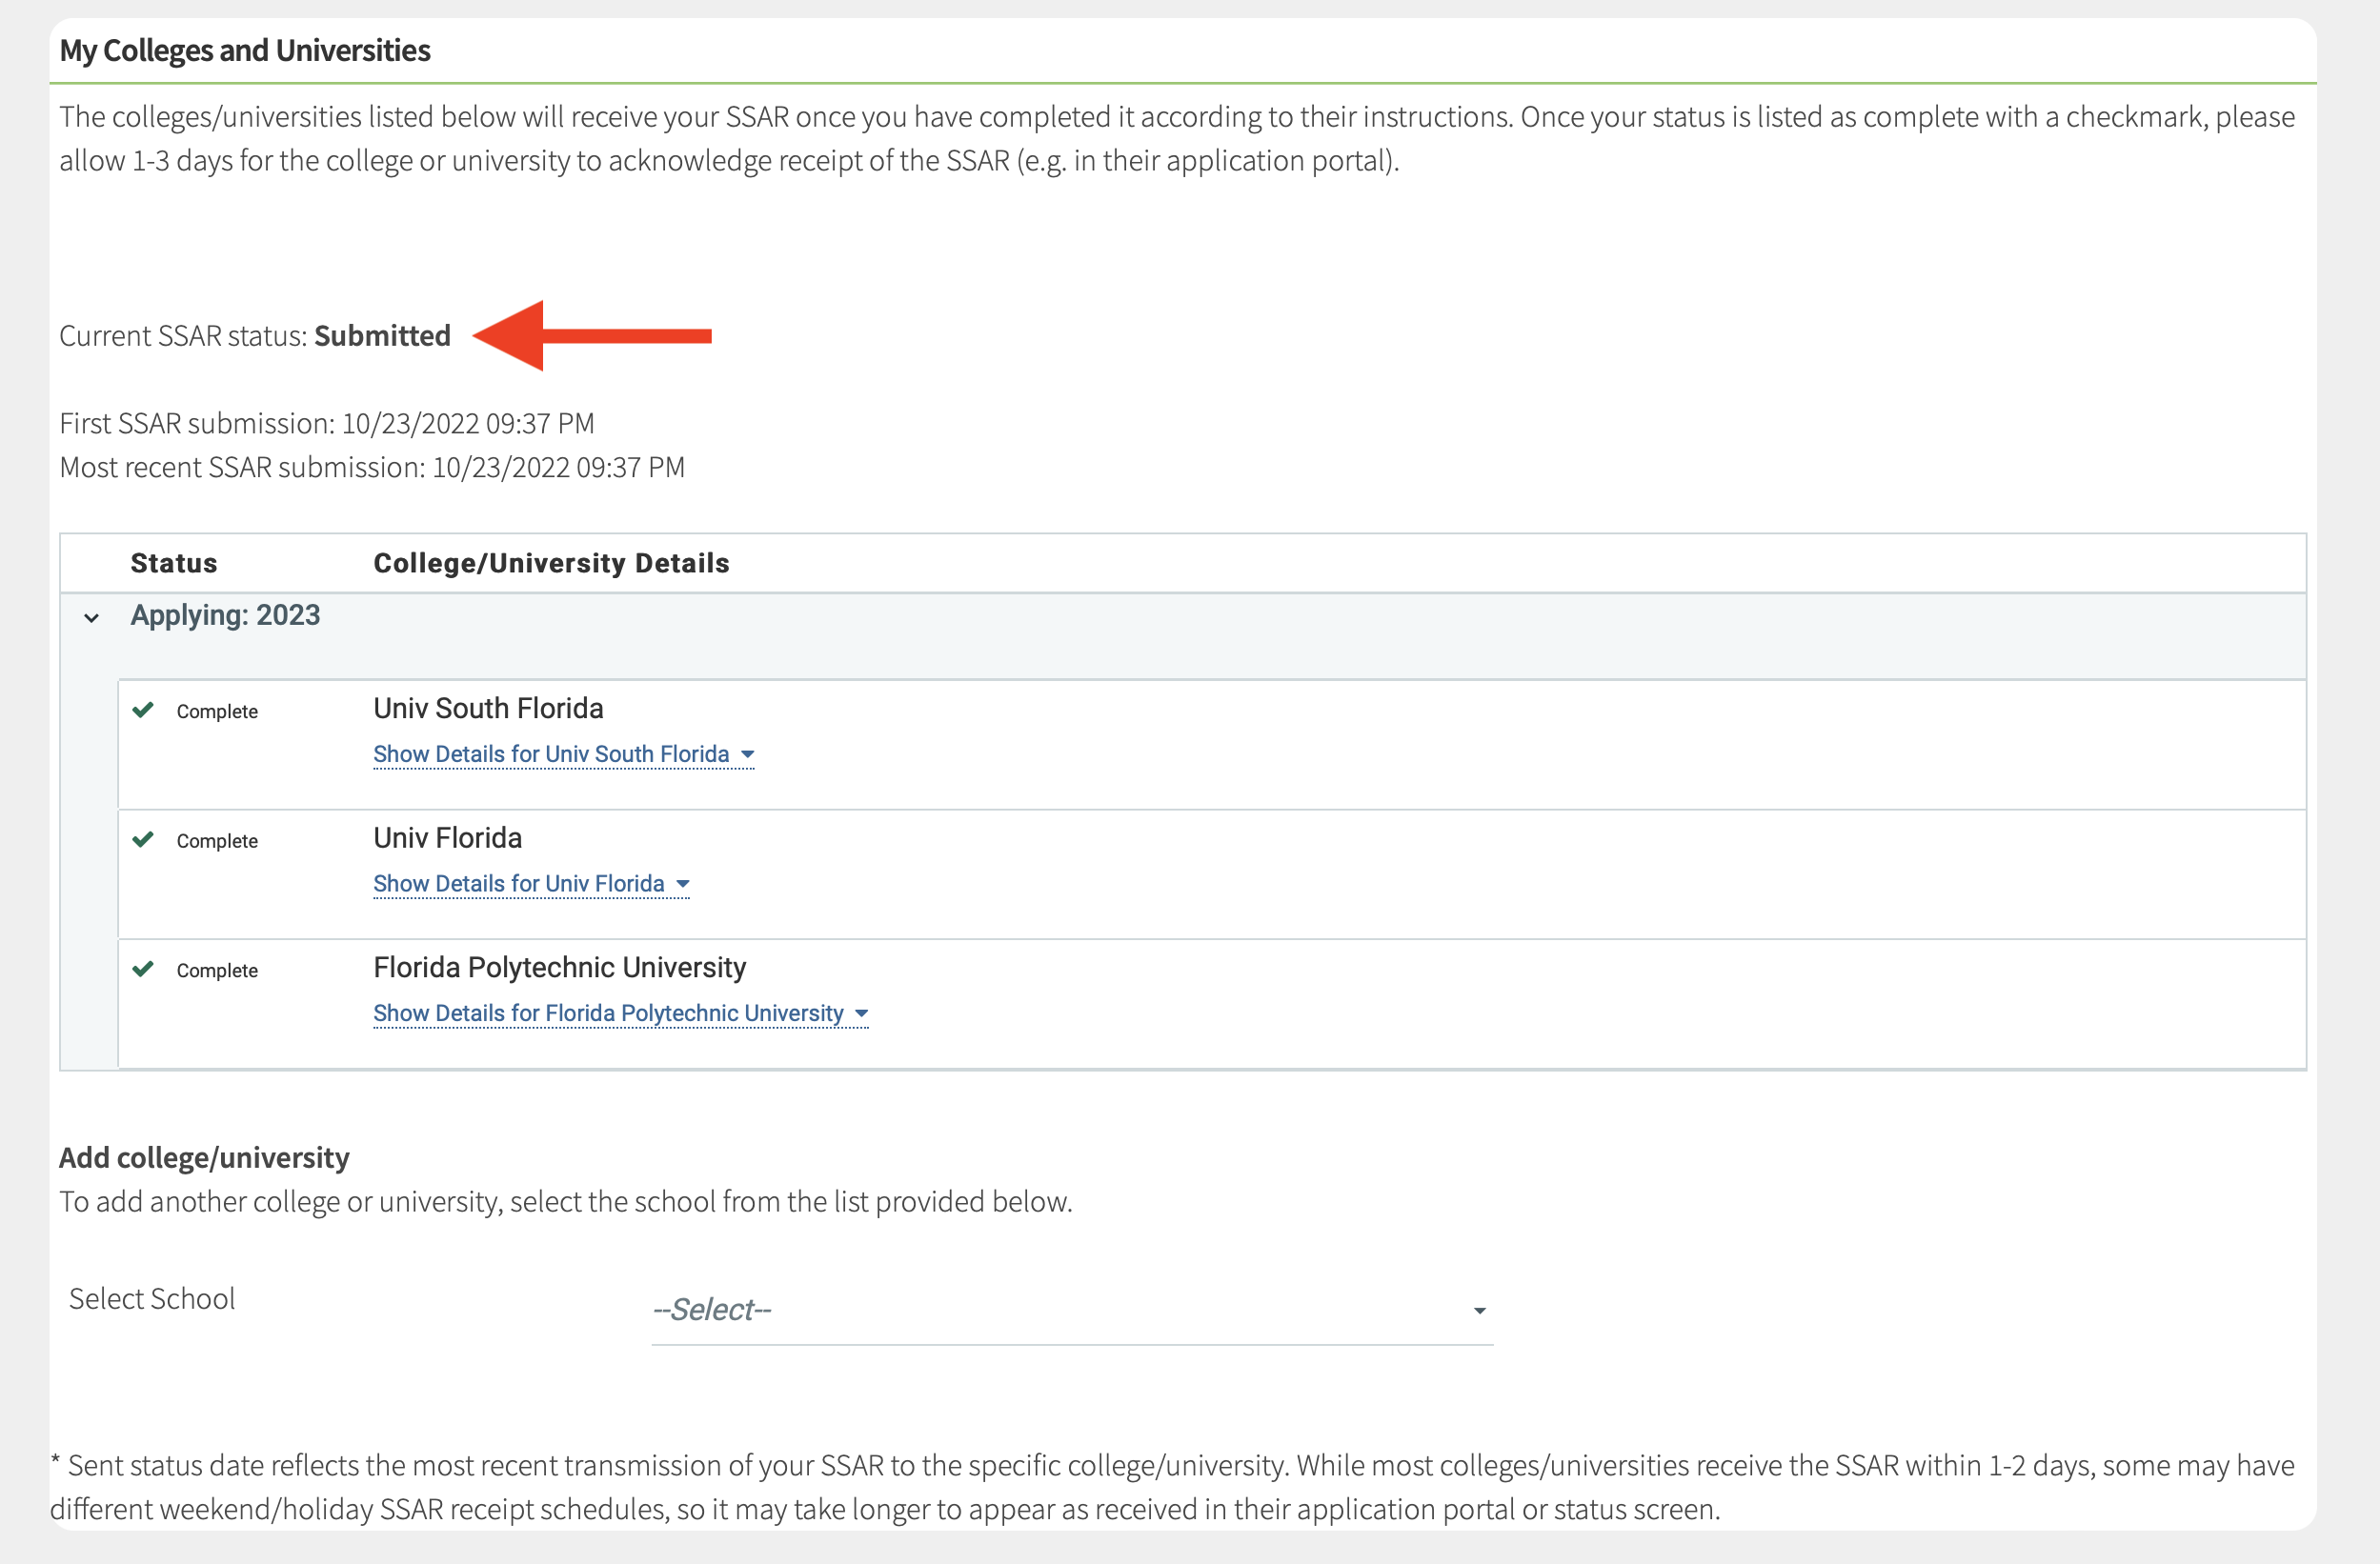Click caret after Florida Polytechnic details link
2380x1564 pixels.
861,1014
